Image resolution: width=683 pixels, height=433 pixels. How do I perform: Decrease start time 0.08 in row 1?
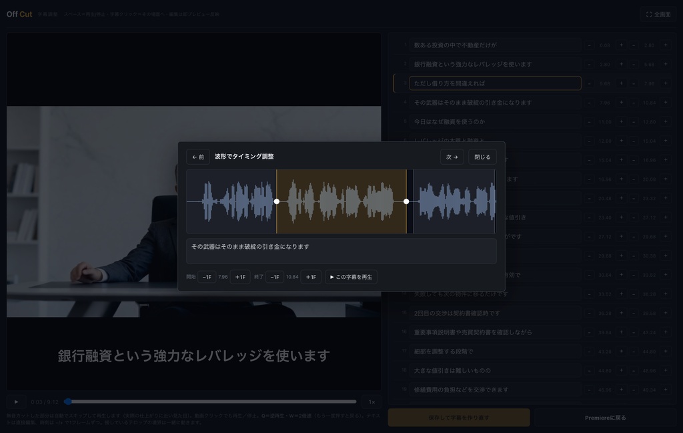pos(590,45)
